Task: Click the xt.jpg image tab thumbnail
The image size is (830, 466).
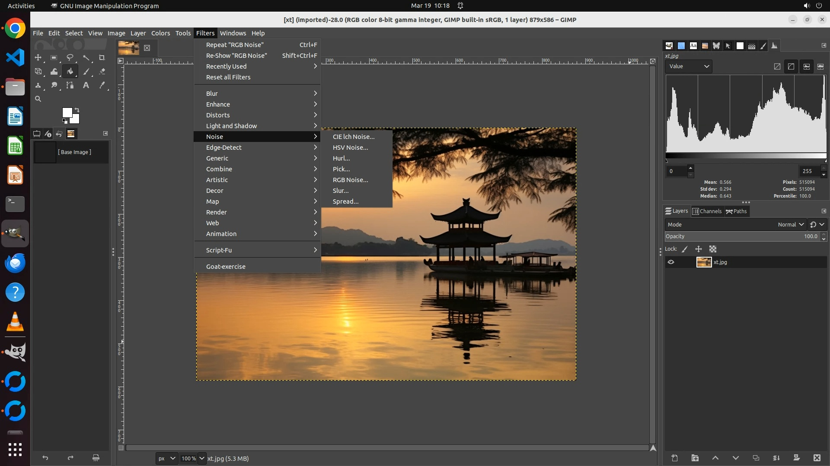Action: pos(129,47)
